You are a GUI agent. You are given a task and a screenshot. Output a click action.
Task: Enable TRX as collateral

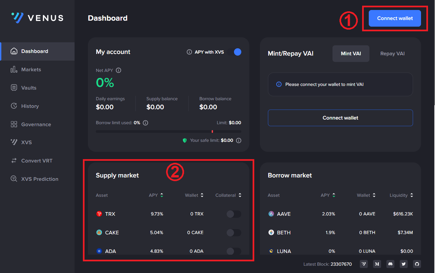click(x=234, y=214)
